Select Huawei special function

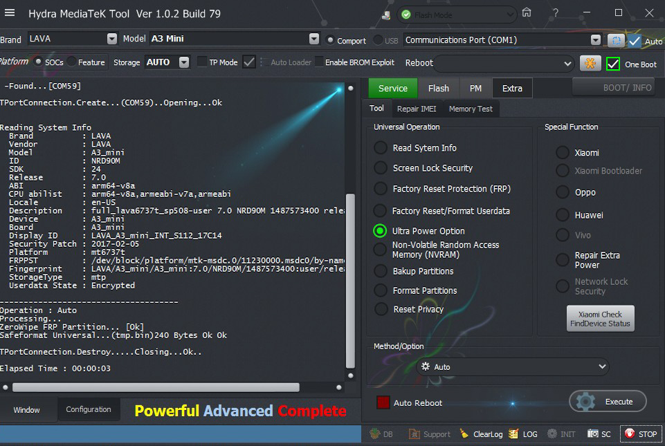563,214
